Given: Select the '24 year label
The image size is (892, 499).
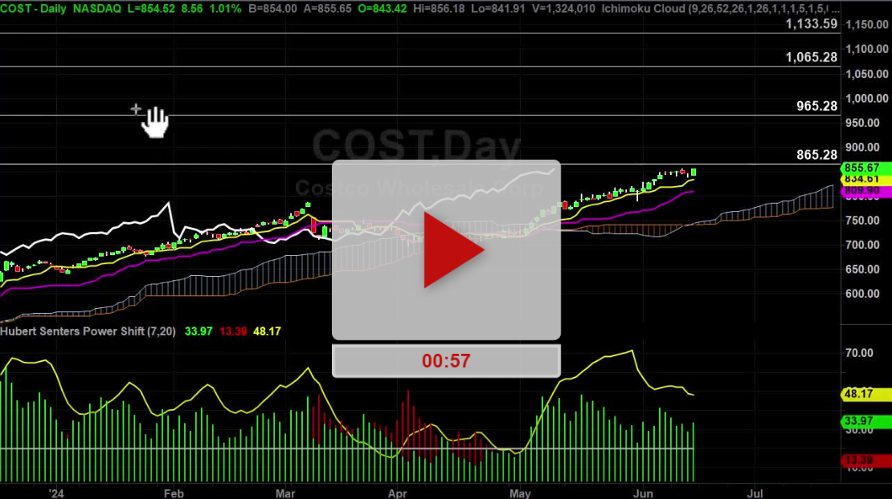Looking at the screenshot, I should tap(55, 493).
